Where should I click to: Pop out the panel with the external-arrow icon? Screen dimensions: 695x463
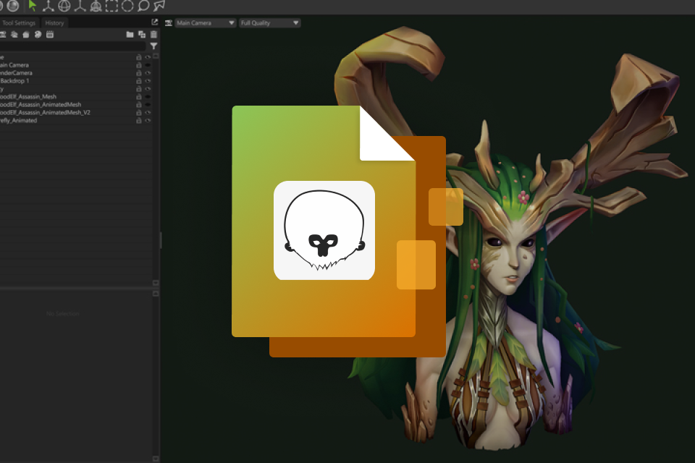(x=155, y=22)
